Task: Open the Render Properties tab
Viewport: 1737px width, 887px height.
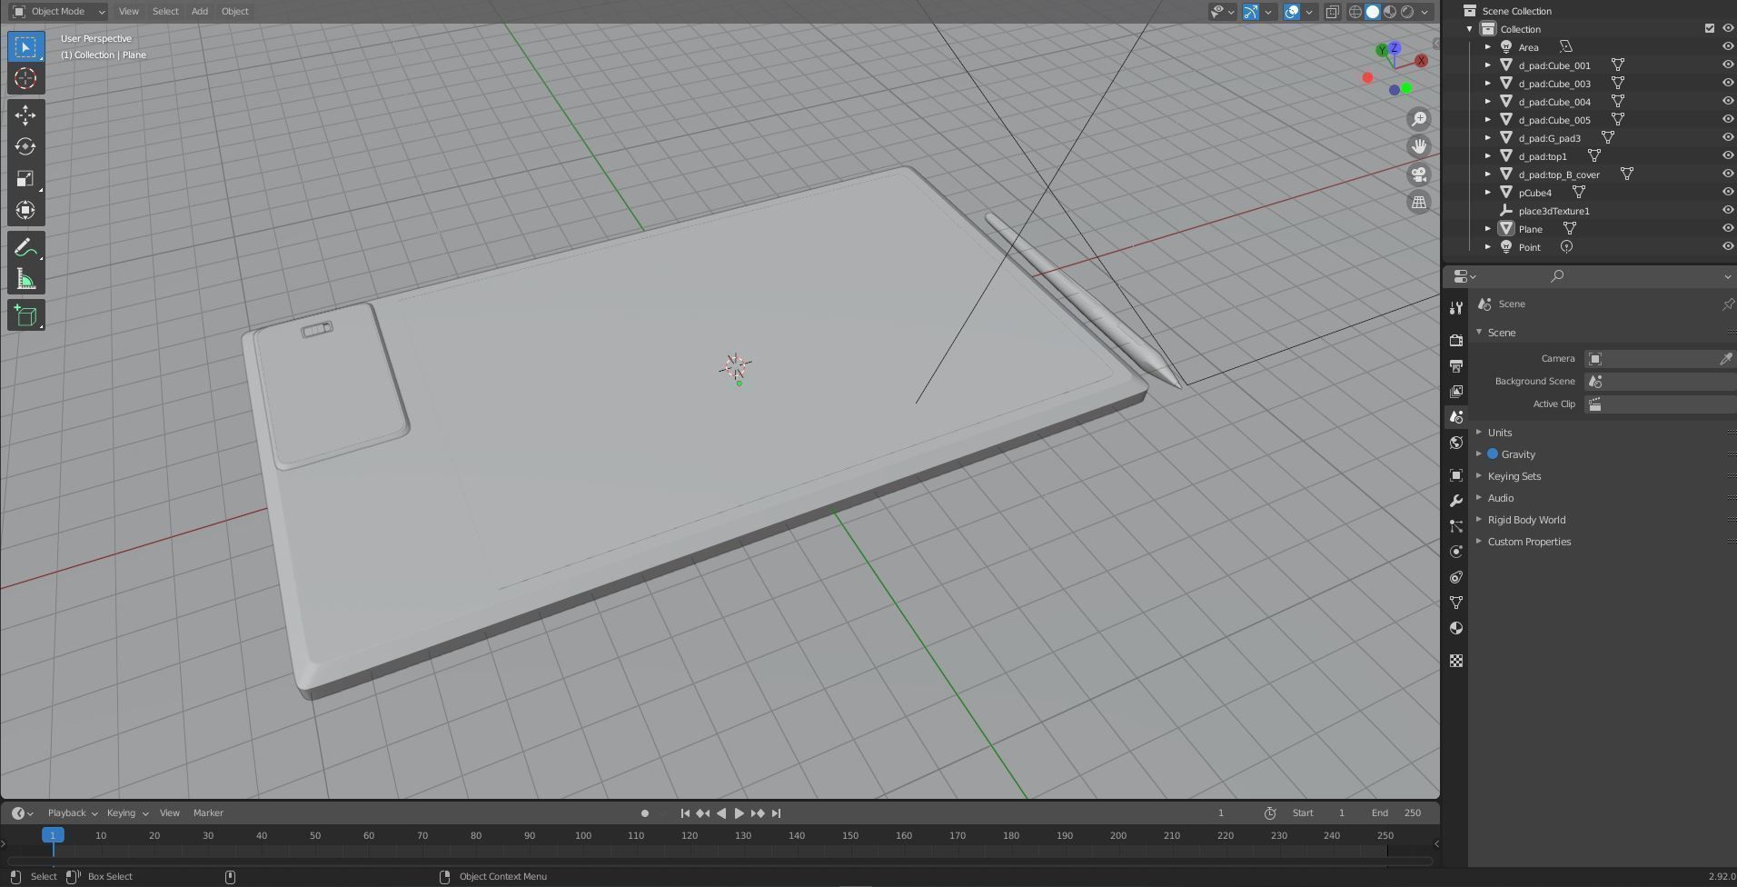Action: tap(1456, 340)
